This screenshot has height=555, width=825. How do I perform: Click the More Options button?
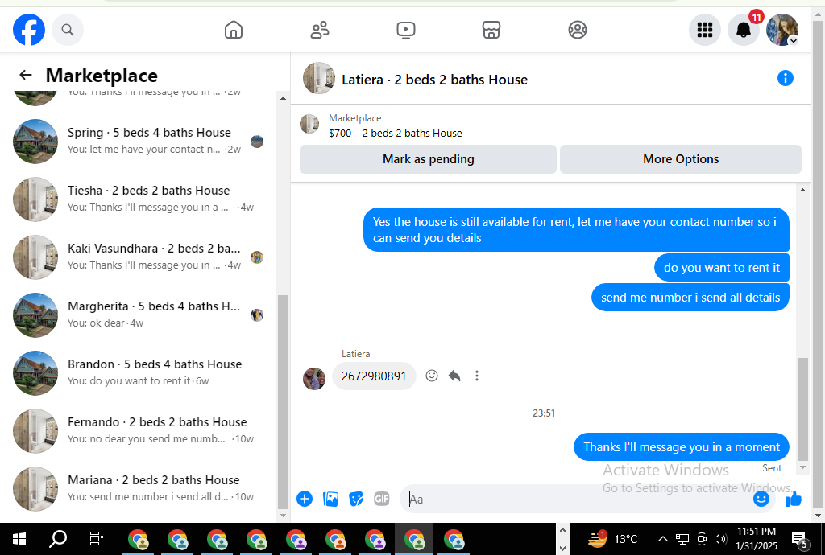(680, 159)
